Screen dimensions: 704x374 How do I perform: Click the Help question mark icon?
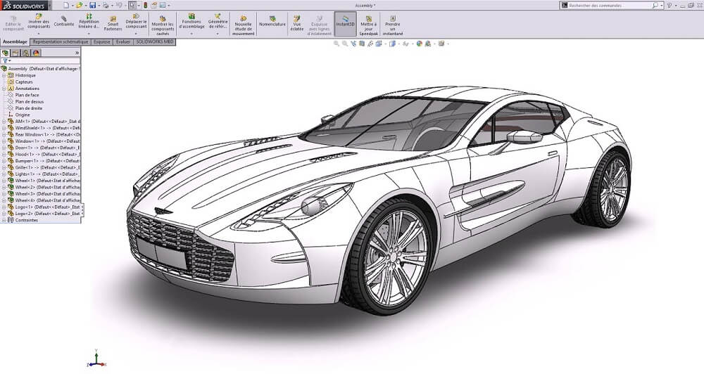click(x=670, y=6)
